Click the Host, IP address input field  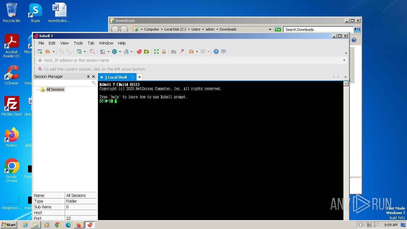click(191, 60)
